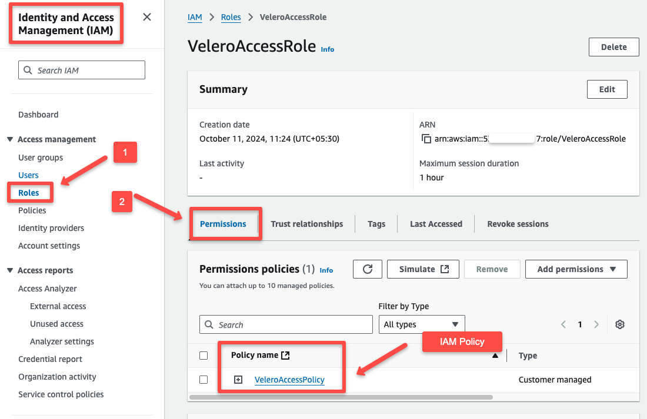Check the VeleroAccessPolicy row checkbox
This screenshot has width=647, height=419.
point(203,379)
